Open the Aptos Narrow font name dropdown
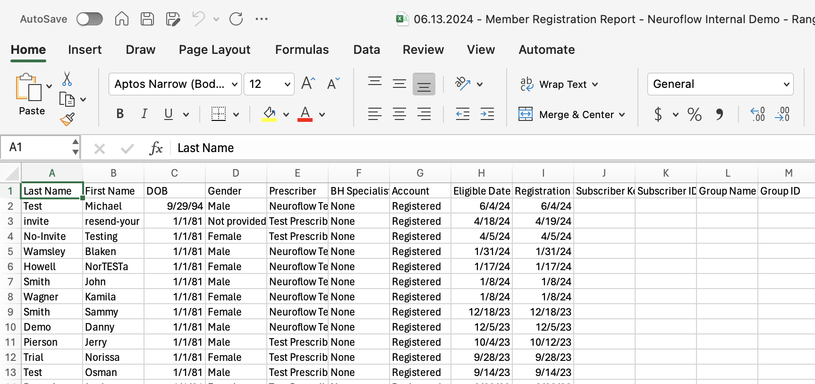This screenshot has width=815, height=384. coord(175,84)
